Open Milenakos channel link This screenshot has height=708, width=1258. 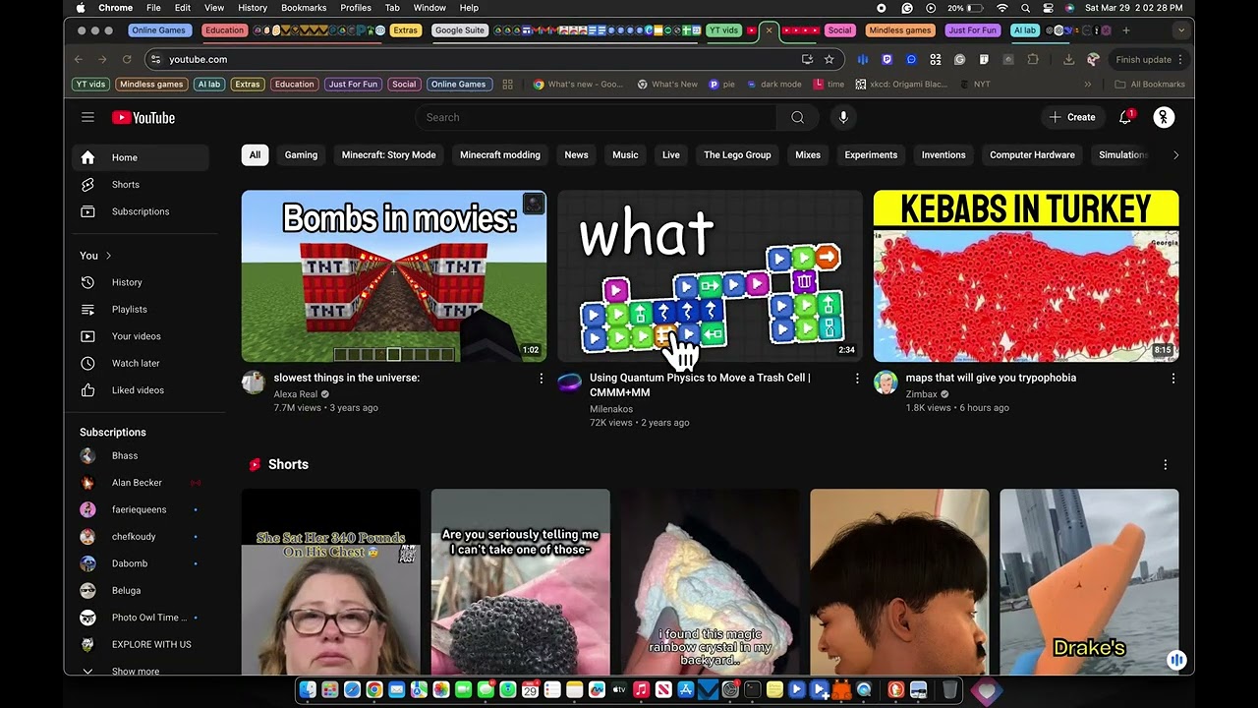click(611, 409)
